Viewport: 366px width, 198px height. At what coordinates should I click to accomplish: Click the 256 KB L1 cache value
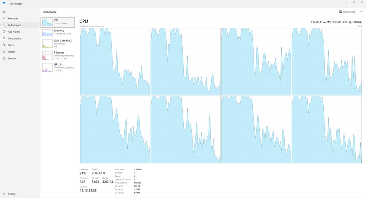(137, 186)
